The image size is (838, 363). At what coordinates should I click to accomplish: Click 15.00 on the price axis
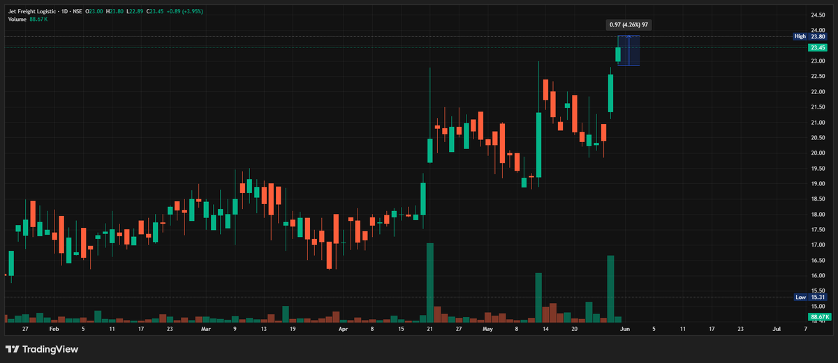[818, 306]
